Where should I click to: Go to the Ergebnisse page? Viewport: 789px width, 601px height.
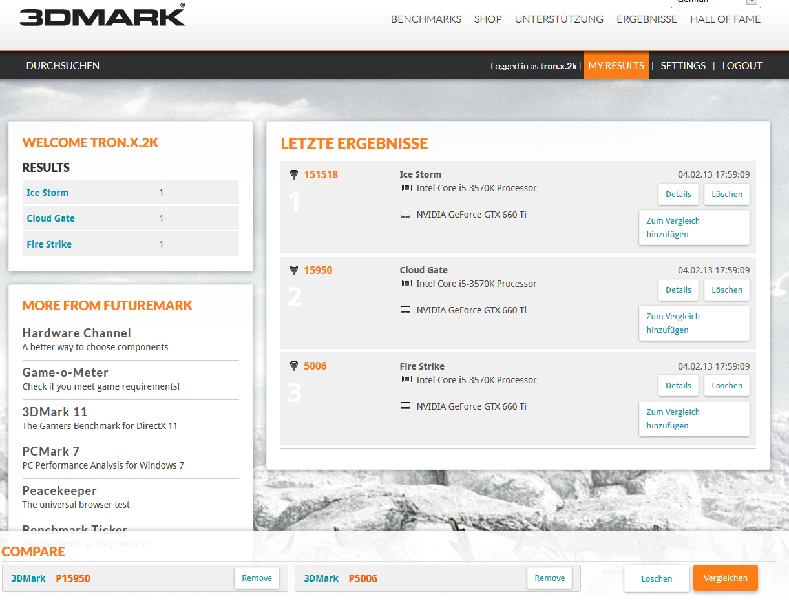647,19
